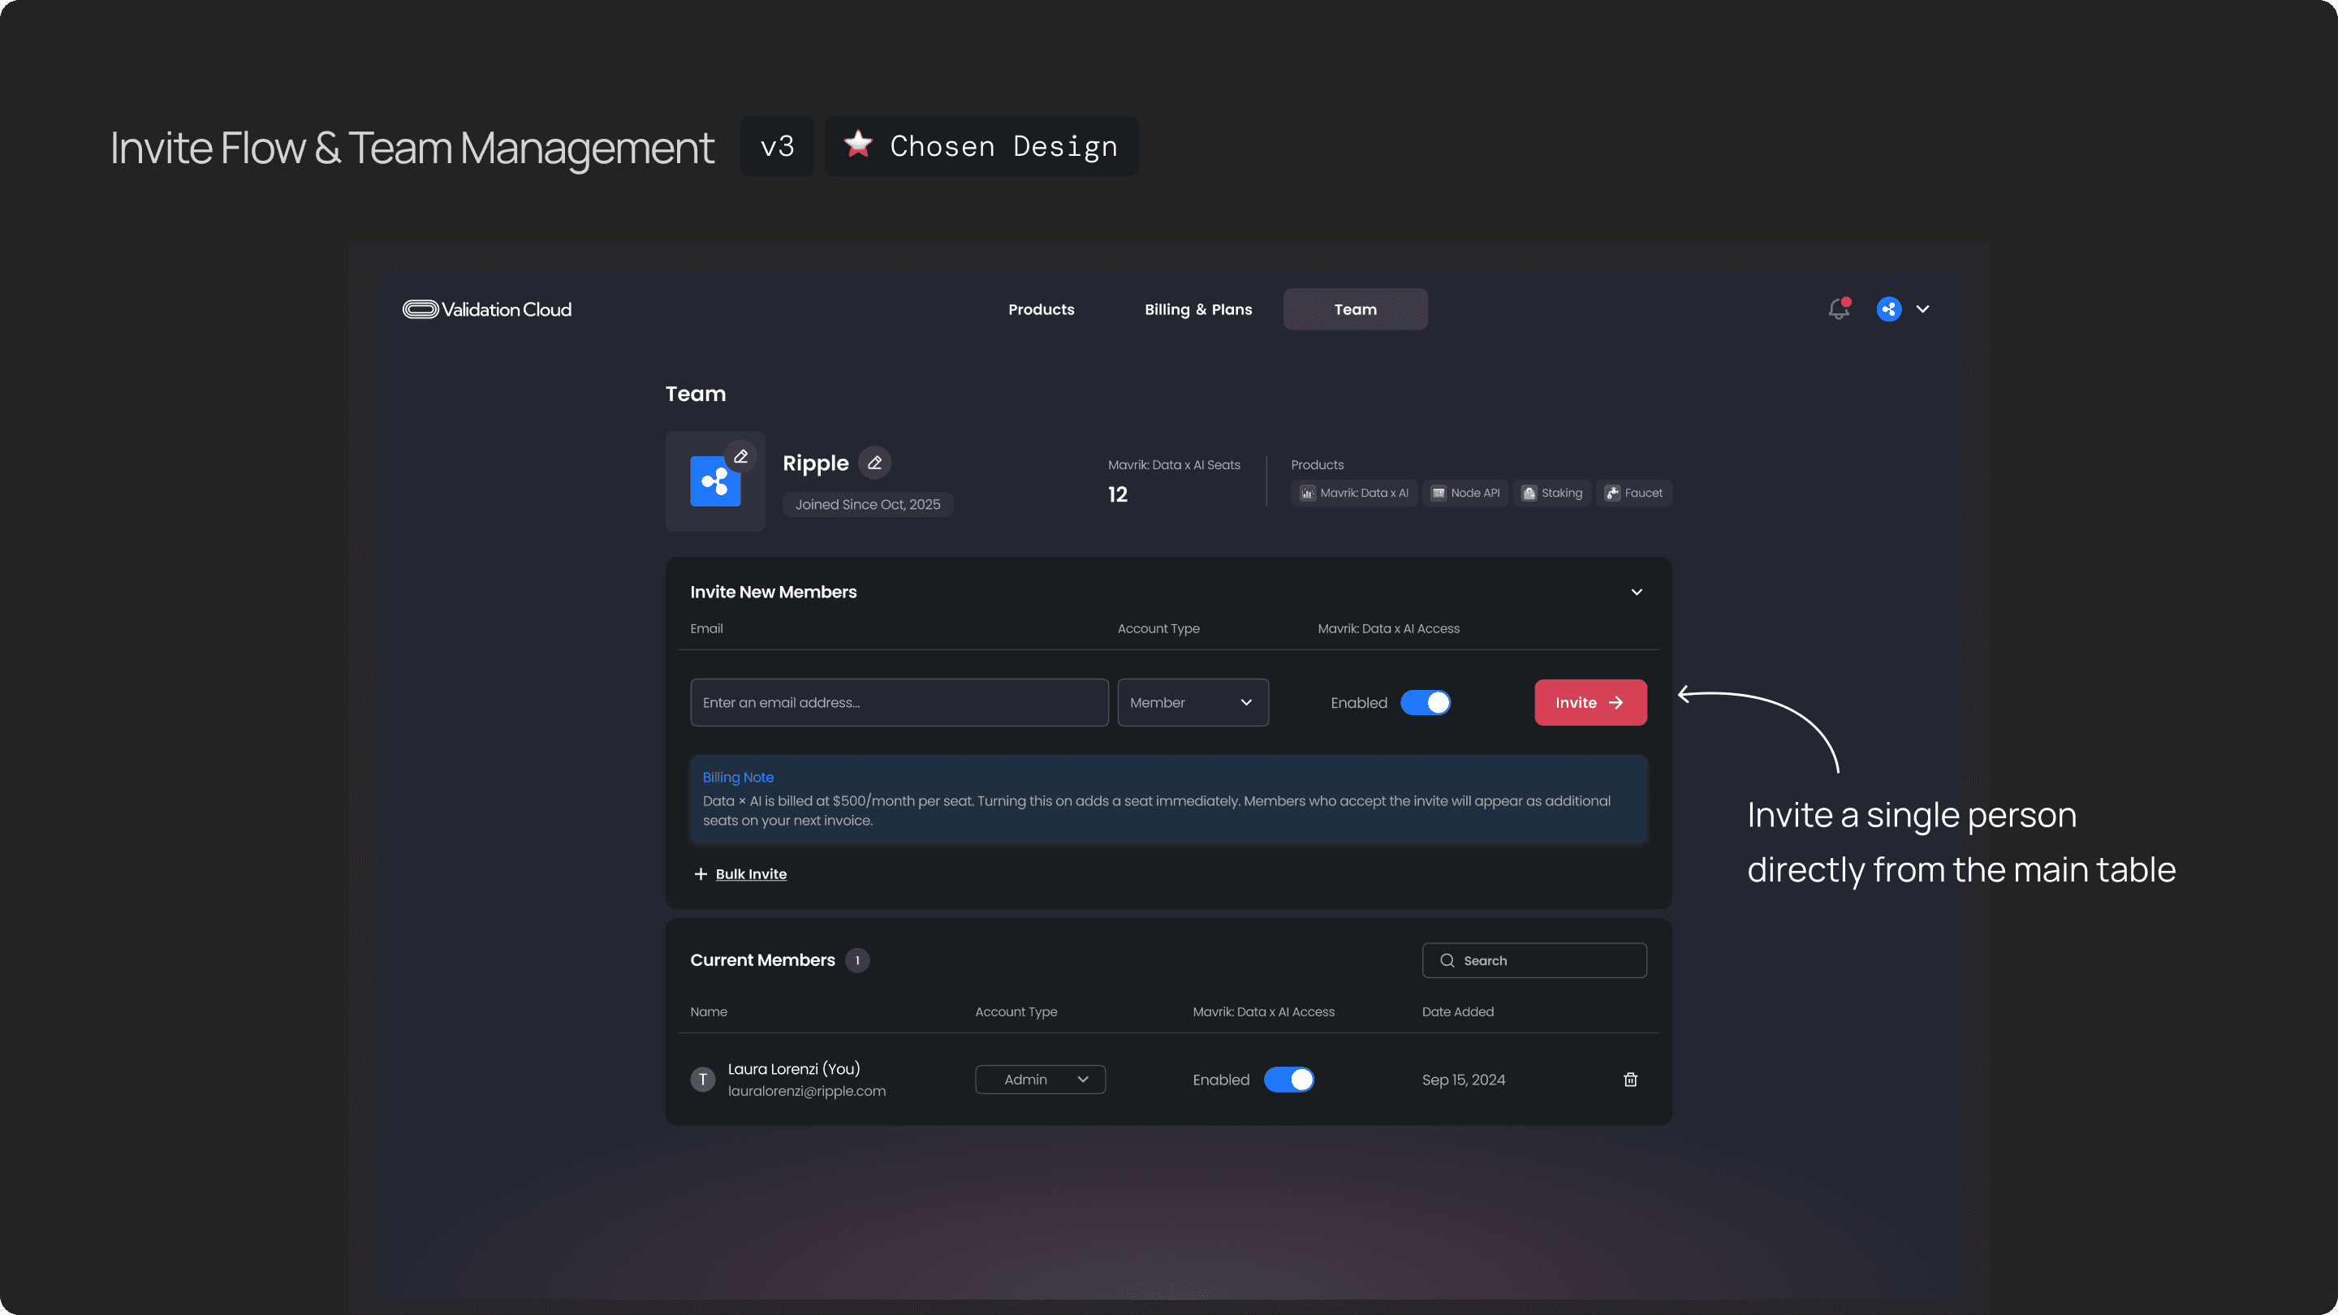The height and width of the screenshot is (1315, 2338).
Task: Edit the Ripple team logo image
Action: click(740, 456)
